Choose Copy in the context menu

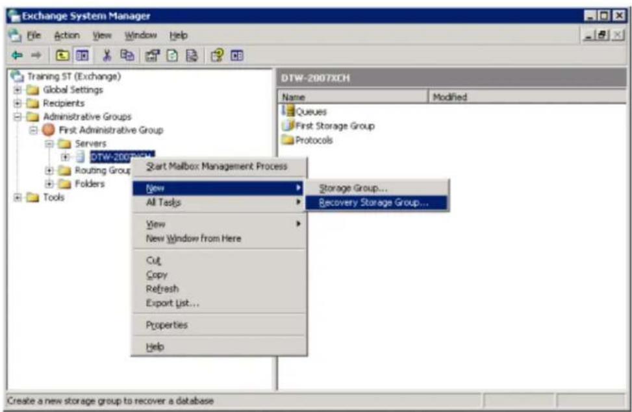pyautogui.click(x=220, y=274)
